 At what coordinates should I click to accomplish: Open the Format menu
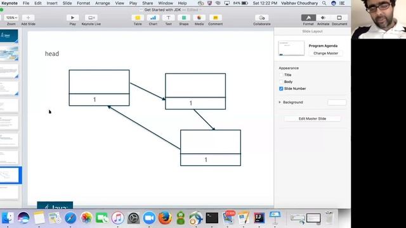[83, 3]
